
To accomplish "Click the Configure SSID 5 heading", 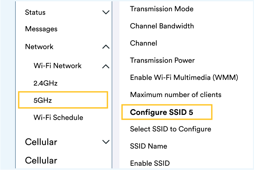I will (x=162, y=112).
